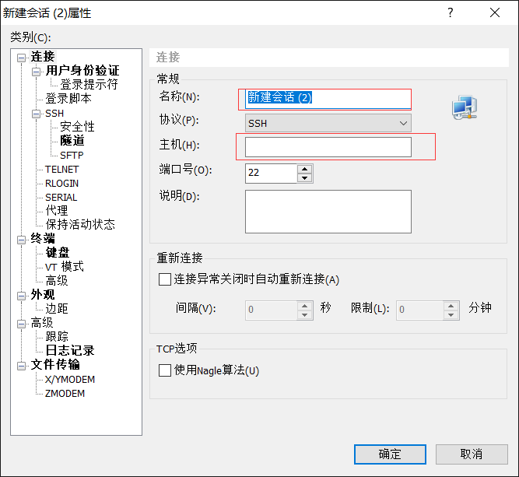Decrease the port number value
The height and width of the screenshot is (477, 519).
[x=304, y=178]
